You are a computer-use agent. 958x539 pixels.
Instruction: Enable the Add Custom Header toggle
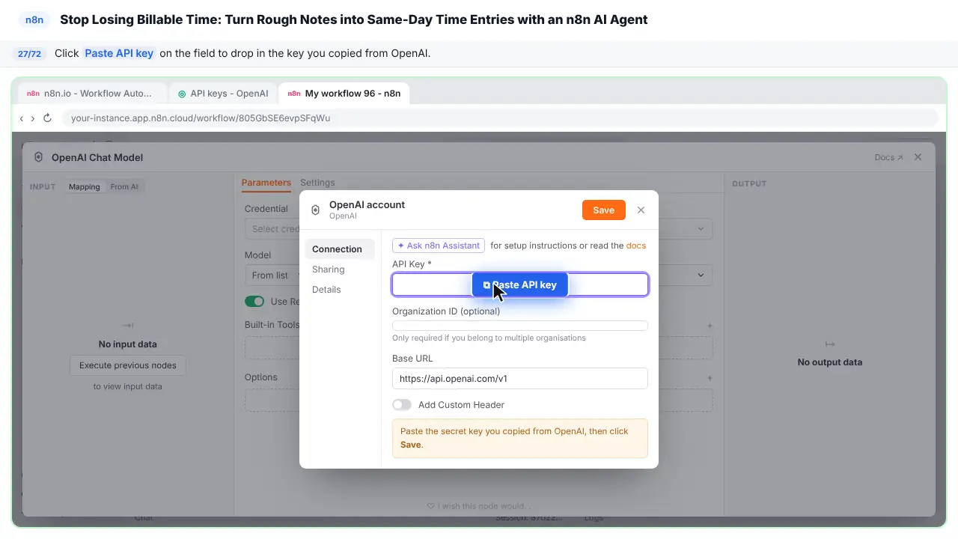point(402,405)
